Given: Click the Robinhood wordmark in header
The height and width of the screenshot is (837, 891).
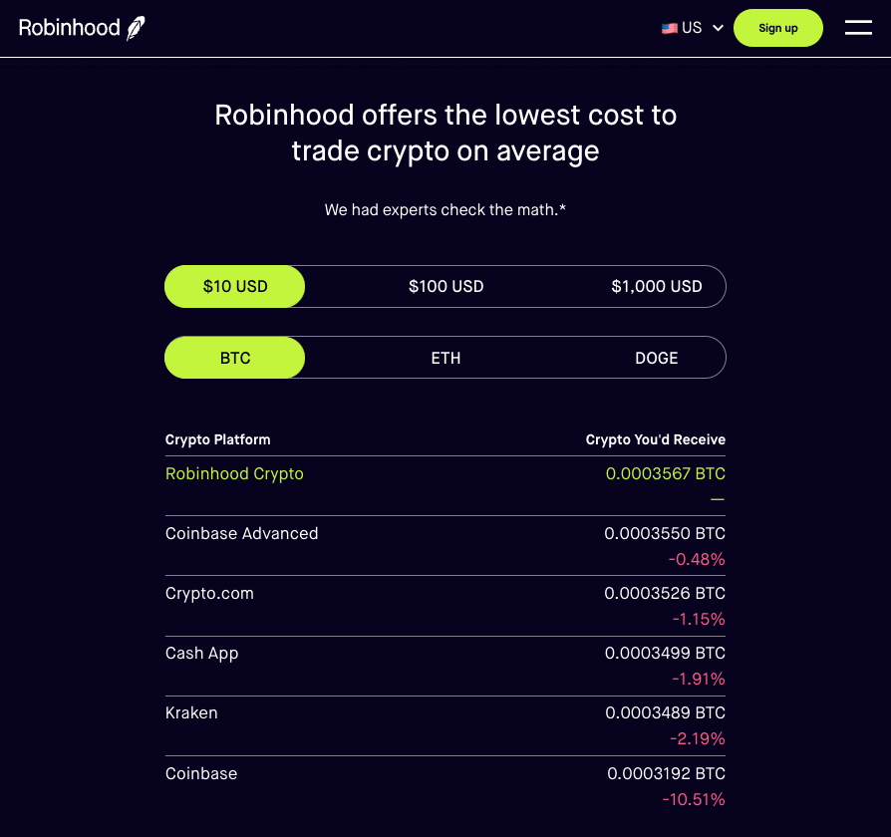Looking at the screenshot, I should pos(70,28).
